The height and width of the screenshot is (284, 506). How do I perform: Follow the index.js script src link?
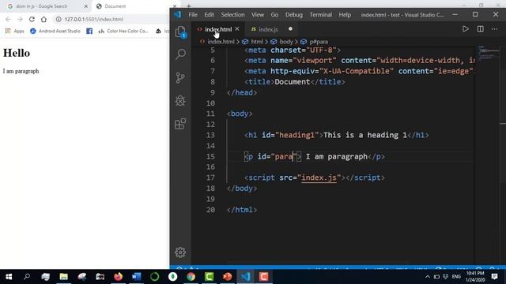coord(319,177)
